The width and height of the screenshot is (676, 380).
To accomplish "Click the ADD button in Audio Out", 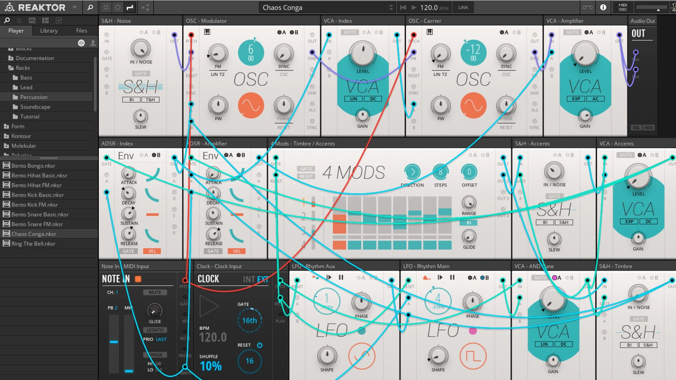I will 649,128.
